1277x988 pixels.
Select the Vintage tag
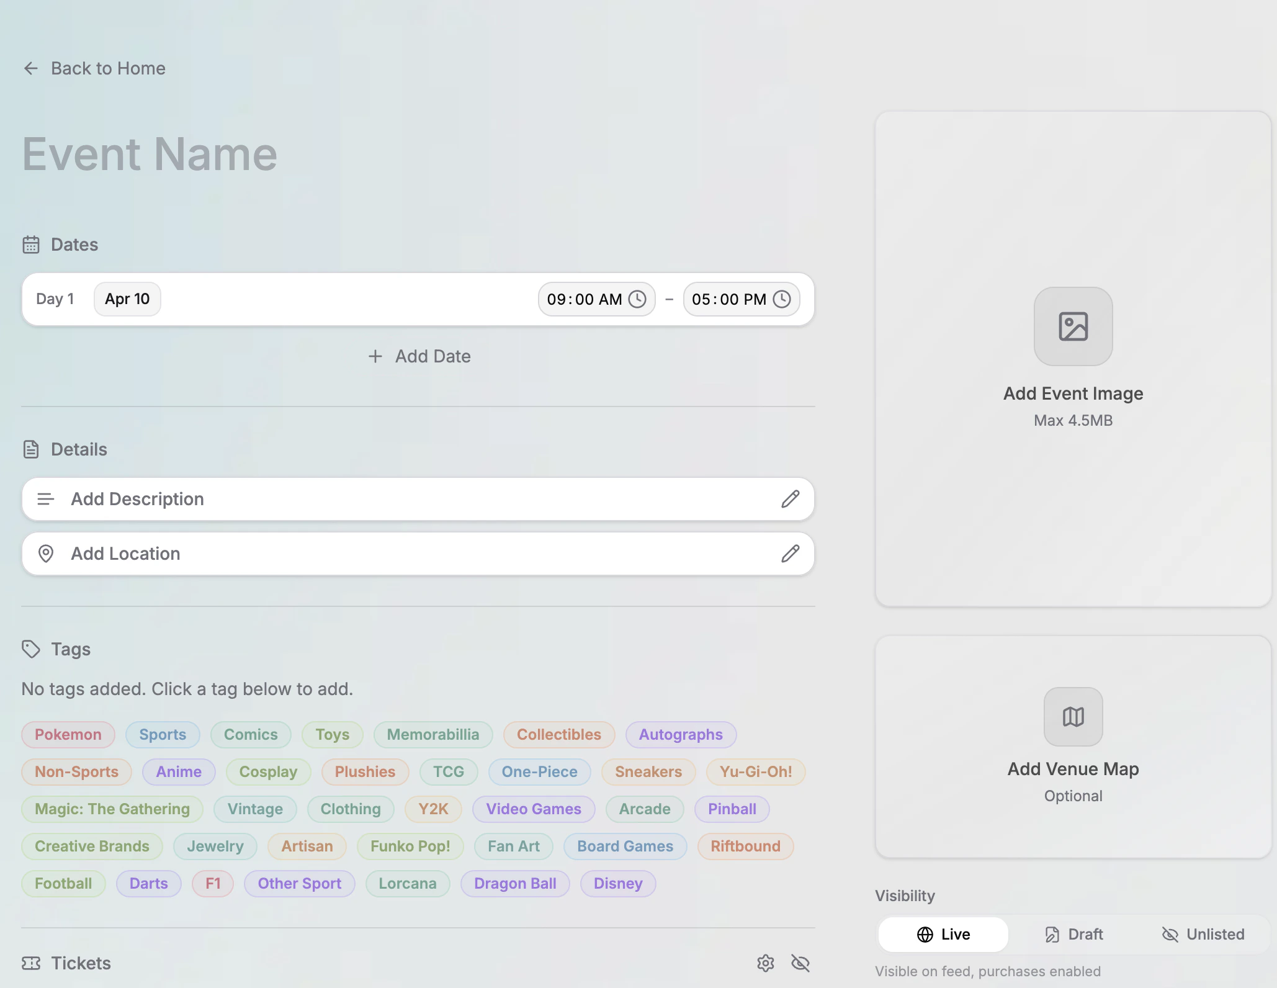[x=255, y=809]
